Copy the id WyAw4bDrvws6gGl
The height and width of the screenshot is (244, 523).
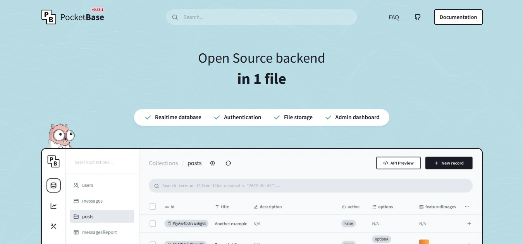[x=169, y=224]
